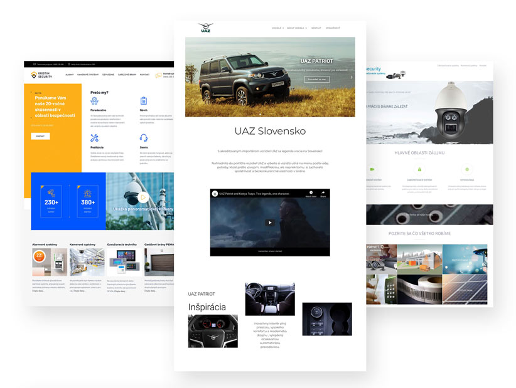Viewport: 516px width, 388px height.
Task: Play the panoramic camera demo video
Action: click(143, 197)
